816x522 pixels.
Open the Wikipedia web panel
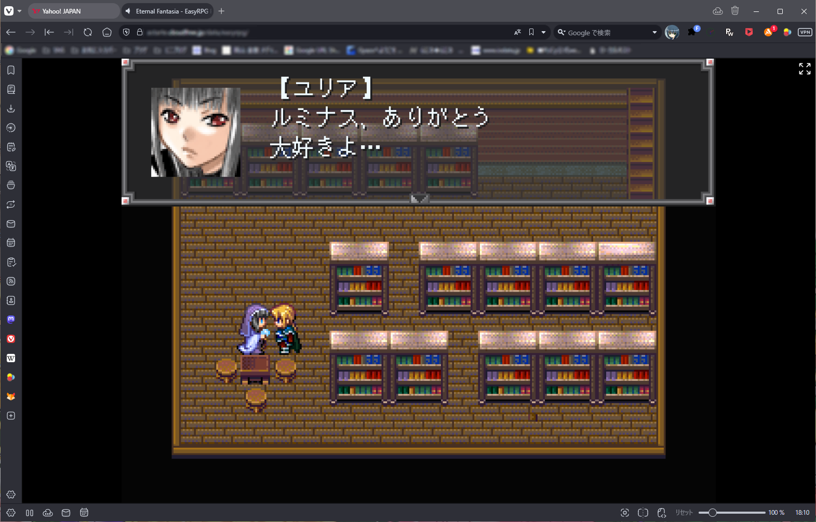coord(11,358)
